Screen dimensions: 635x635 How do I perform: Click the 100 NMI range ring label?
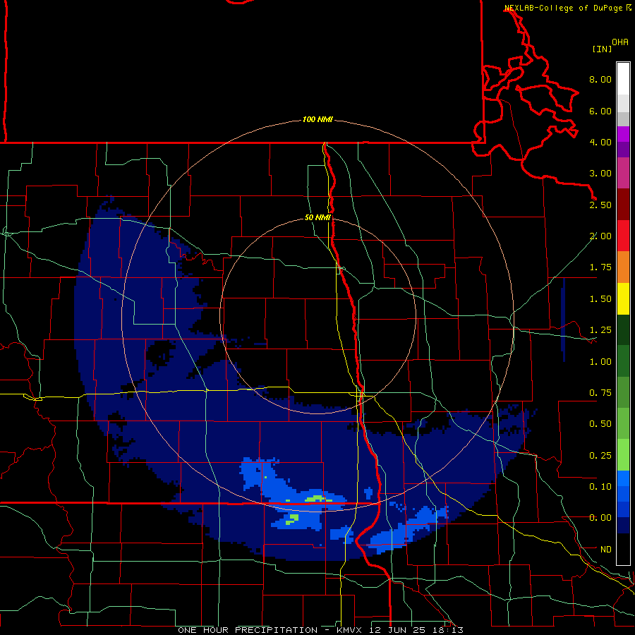pyautogui.click(x=317, y=119)
